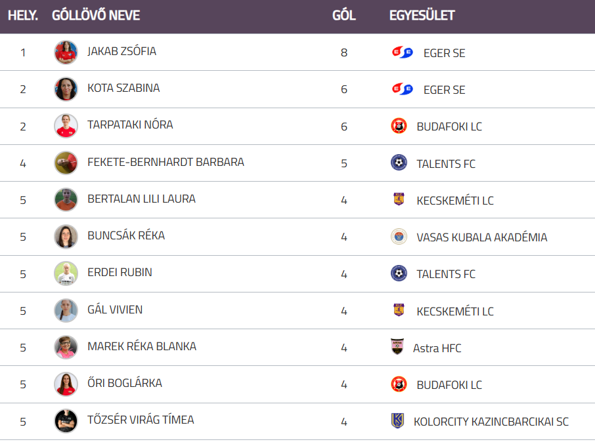Image resolution: width=595 pixels, height=444 pixels.
Task: Click Kecskeméti LC crest in Bertalan row
Action: (399, 199)
